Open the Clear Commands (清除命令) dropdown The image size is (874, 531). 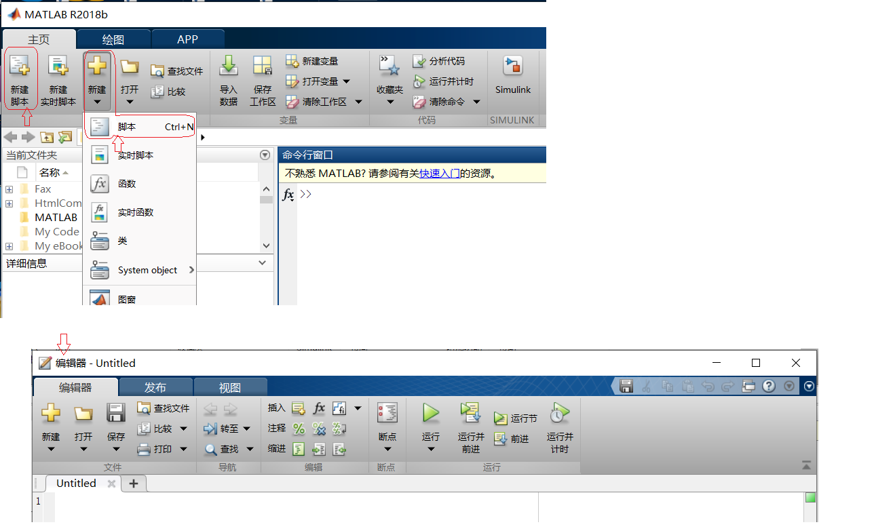tap(476, 102)
